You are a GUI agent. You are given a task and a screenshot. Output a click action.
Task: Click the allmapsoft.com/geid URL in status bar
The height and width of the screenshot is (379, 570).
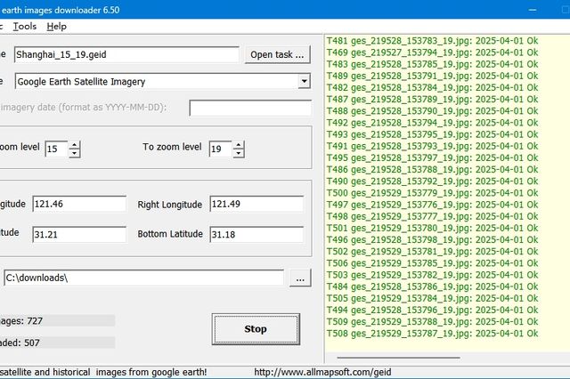[322, 372]
